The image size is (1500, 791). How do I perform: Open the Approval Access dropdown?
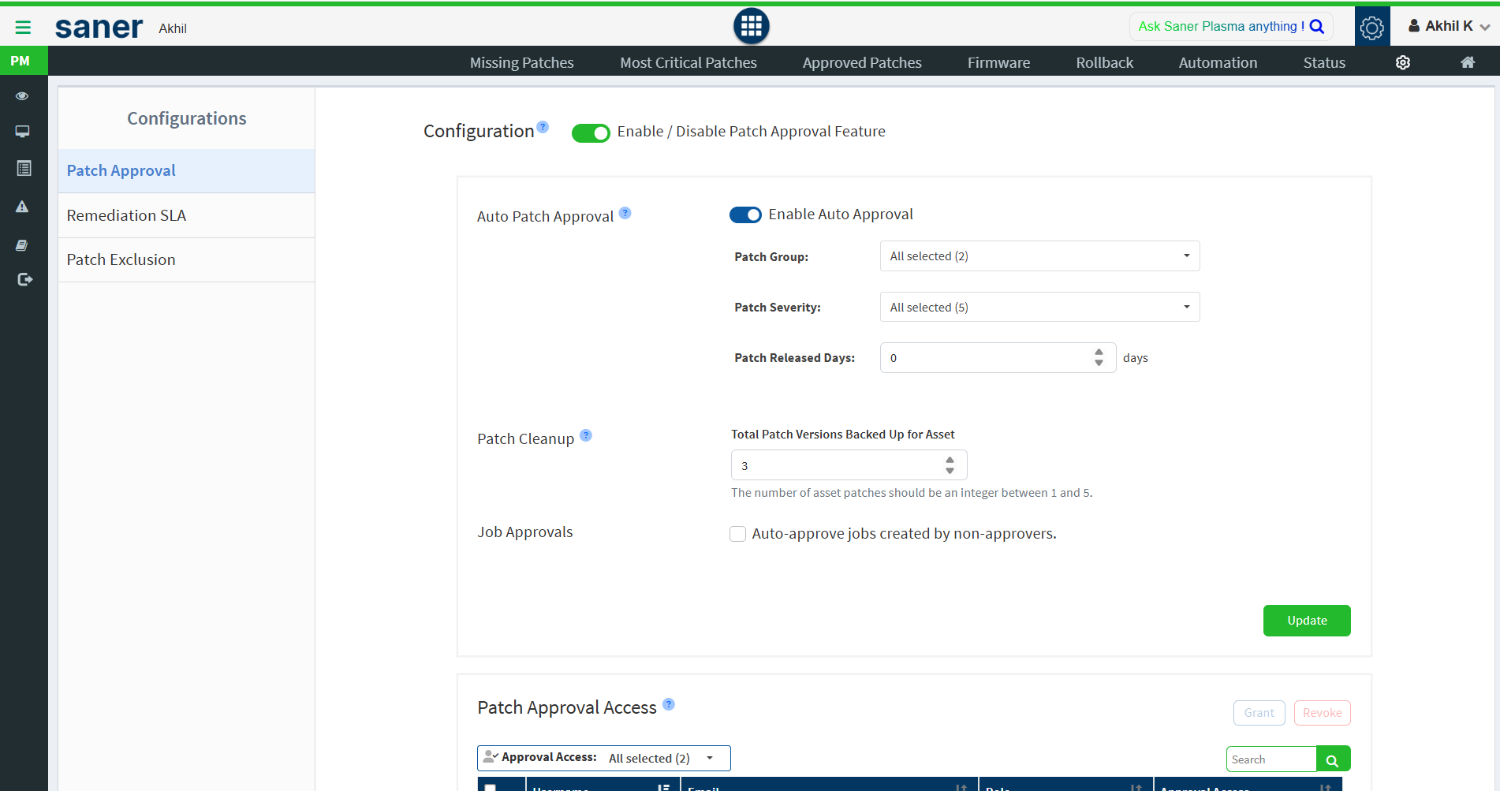(604, 758)
